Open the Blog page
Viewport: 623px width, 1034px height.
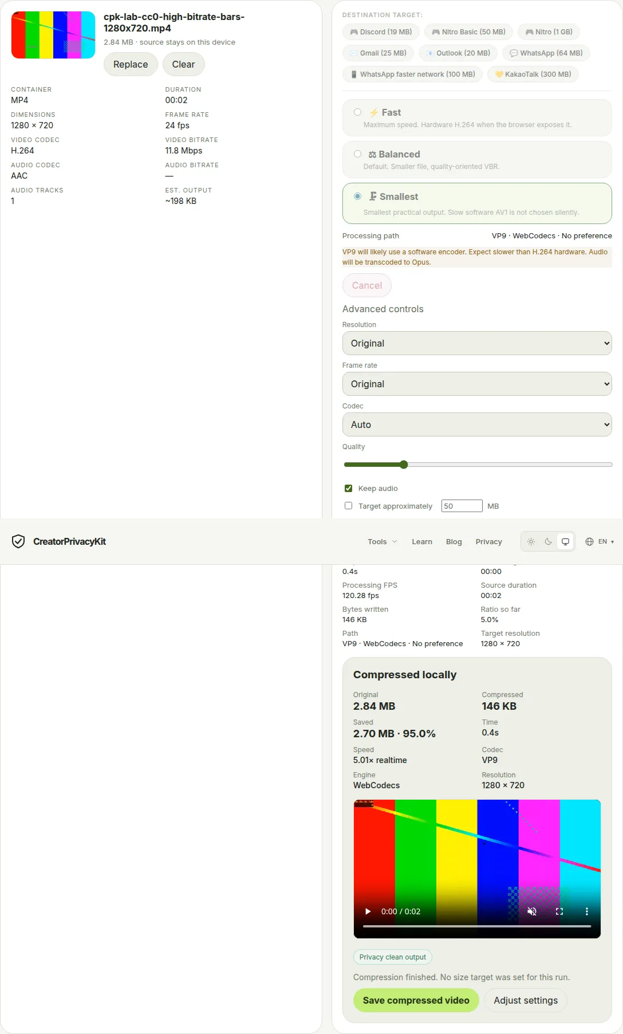point(454,541)
